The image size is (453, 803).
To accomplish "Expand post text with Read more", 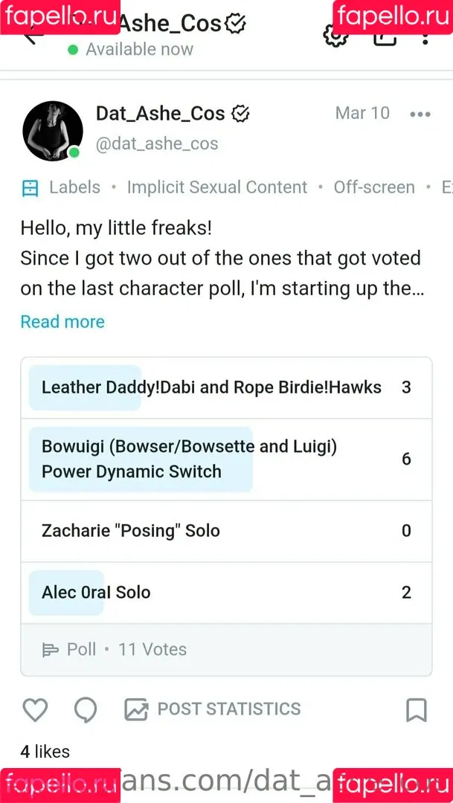I will [x=62, y=322].
